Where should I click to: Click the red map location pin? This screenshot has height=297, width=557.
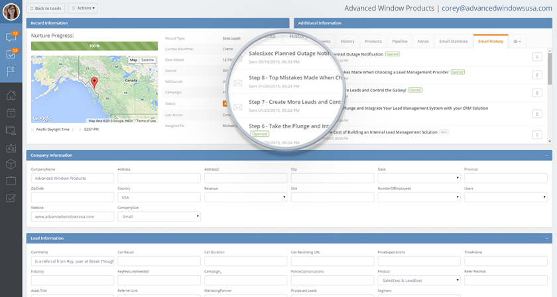(x=94, y=82)
